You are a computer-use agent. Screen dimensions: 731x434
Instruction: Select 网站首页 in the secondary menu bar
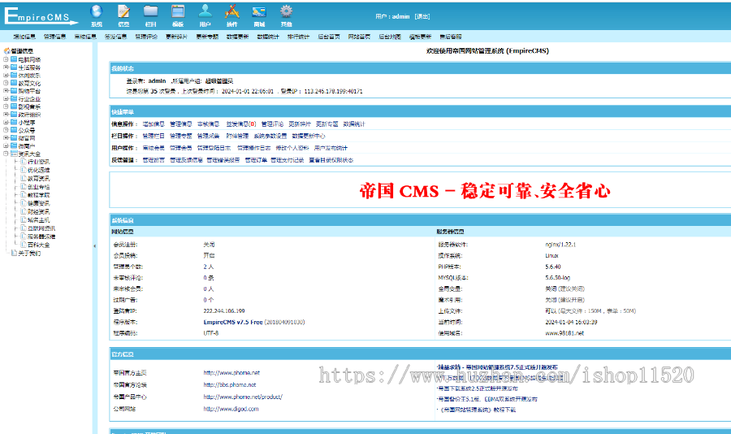tap(359, 37)
